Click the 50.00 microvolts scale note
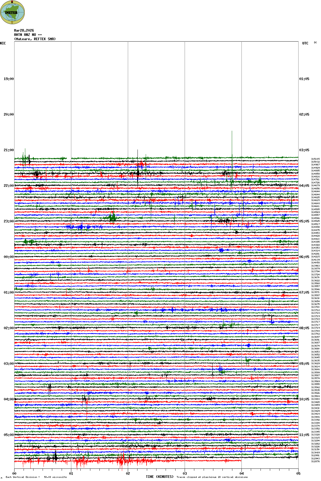This screenshot has width=321, height=481. coord(55,477)
